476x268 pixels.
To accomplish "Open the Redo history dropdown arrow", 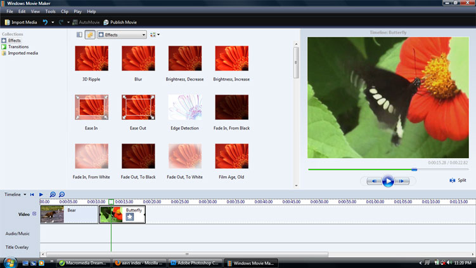I will [x=68, y=22].
